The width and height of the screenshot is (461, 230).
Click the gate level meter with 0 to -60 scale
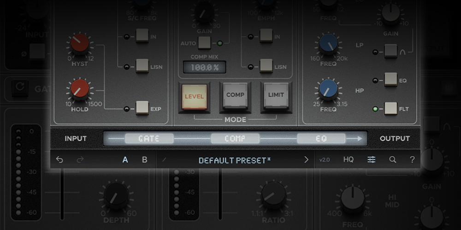pyautogui.click(x=26, y=172)
